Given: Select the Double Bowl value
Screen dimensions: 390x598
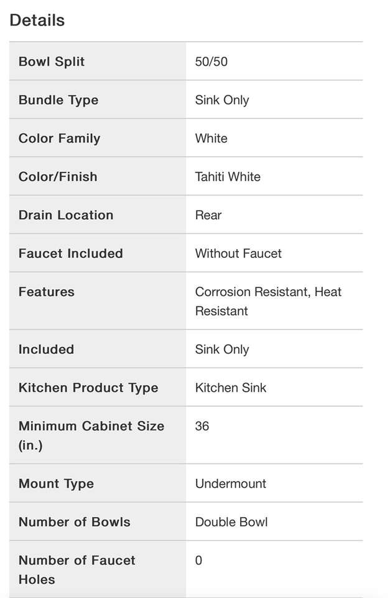Looking at the screenshot, I should pyautogui.click(x=231, y=522).
